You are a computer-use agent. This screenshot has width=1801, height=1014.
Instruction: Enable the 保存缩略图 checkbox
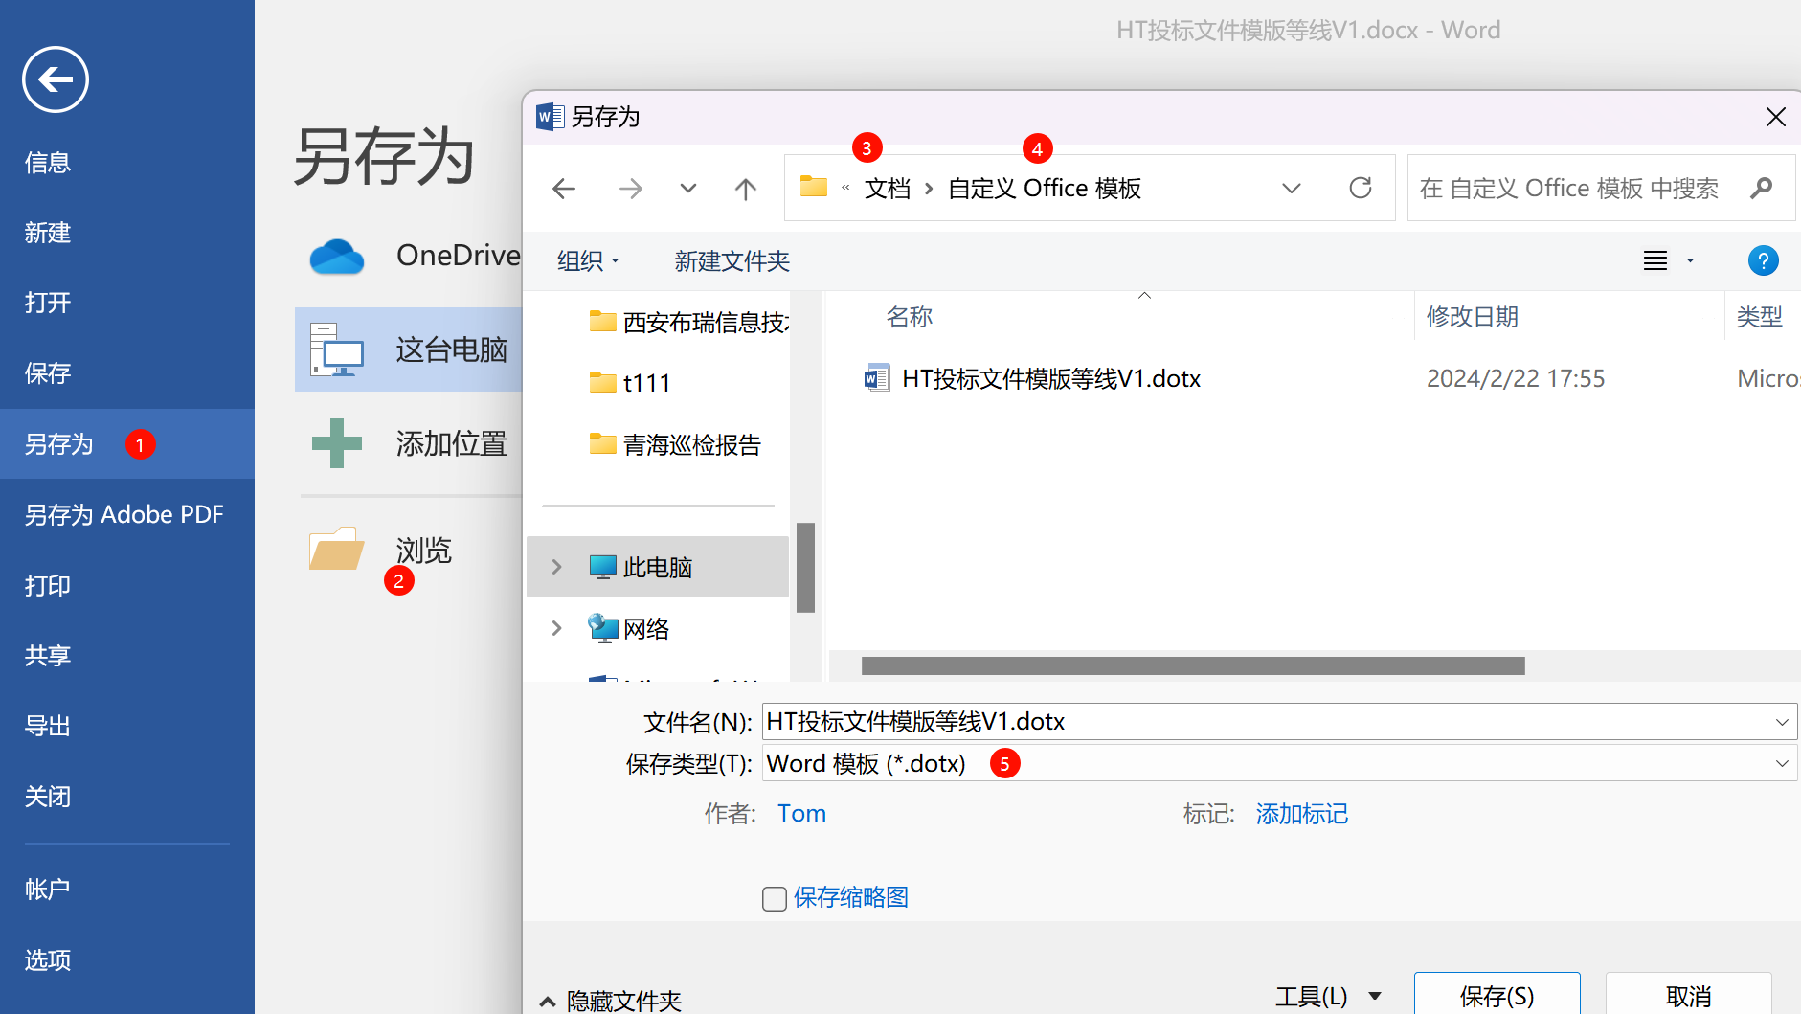coord(774,898)
